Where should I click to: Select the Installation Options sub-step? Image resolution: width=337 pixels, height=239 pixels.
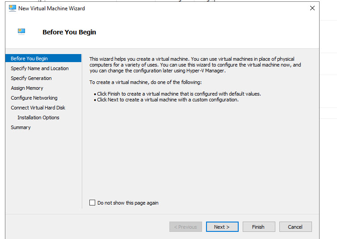coord(38,117)
